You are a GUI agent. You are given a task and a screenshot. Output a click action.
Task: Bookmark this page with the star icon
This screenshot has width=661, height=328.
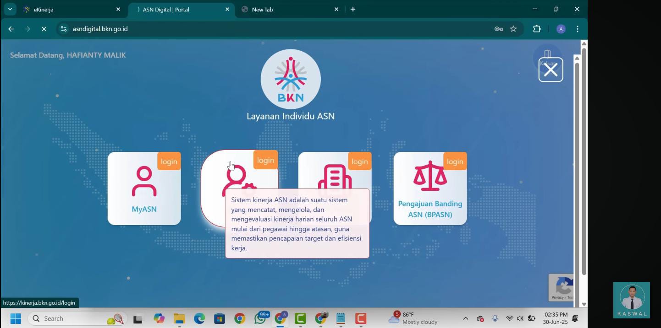513,29
